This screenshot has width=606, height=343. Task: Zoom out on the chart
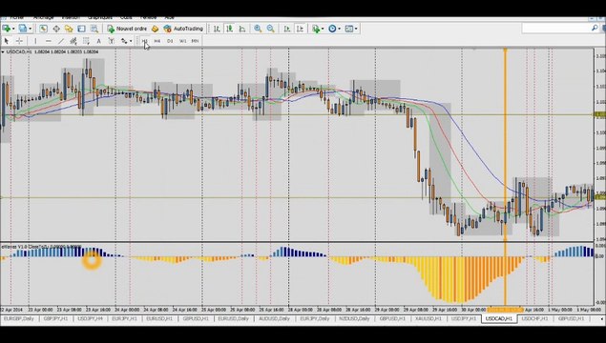270,29
